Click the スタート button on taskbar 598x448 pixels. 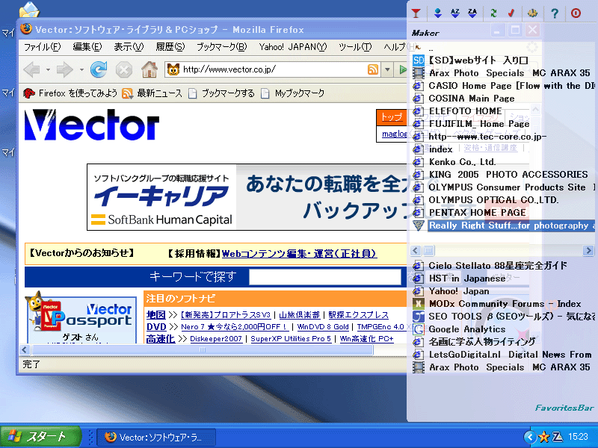coord(40,437)
